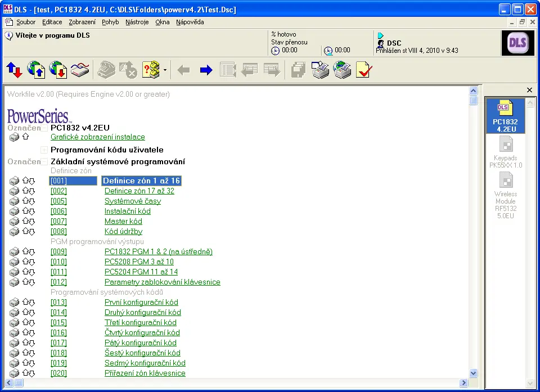The height and width of the screenshot is (392, 540).
Task: Click the printer icon in row [012]
Action: 14,282
